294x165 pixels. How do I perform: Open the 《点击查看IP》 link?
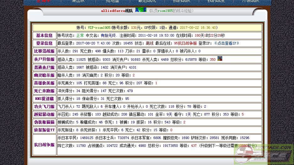(x=227, y=43)
